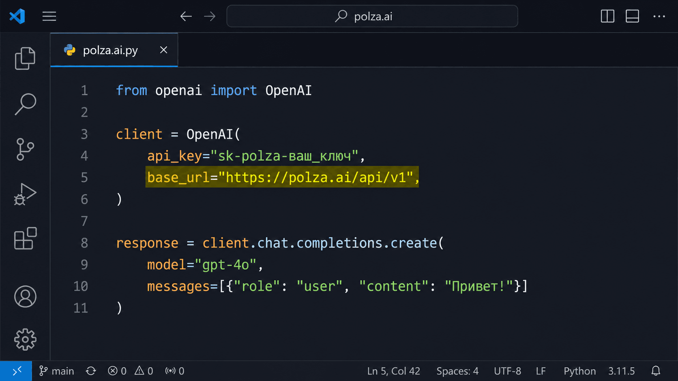Select the polza.ai.py editor tab
Viewport: 678px width, 381px height.
point(114,50)
